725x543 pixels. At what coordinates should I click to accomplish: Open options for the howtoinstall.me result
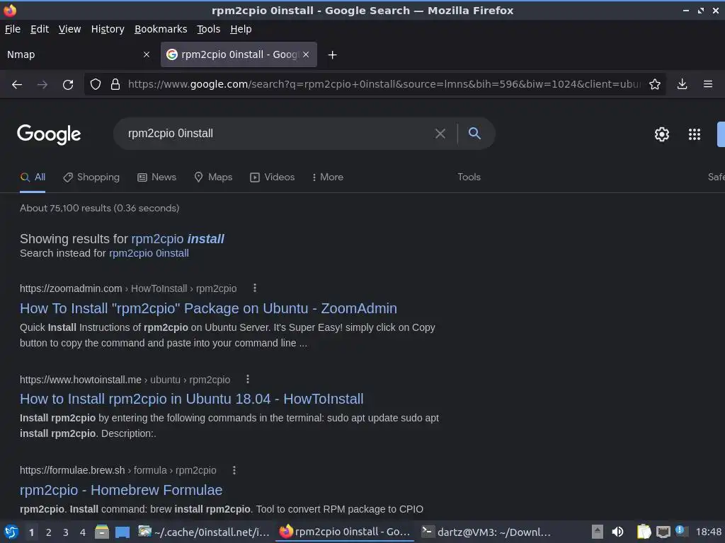(x=248, y=379)
